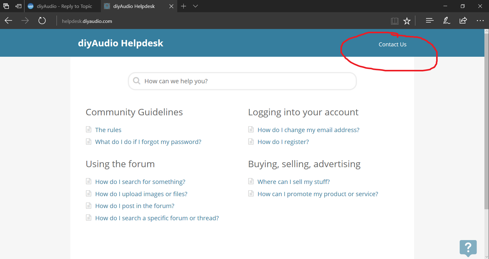Open the Edge More (…) menu
The image size is (489, 259).
pyautogui.click(x=480, y=21)
